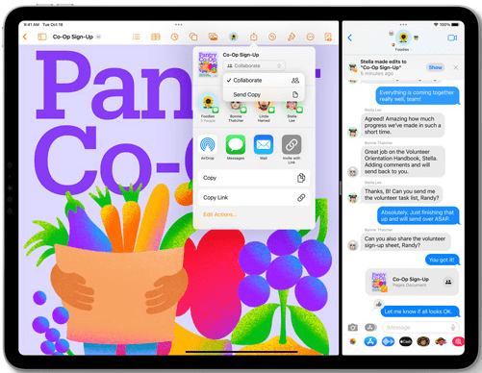Viewport: 482px width, 373px height.
Task: Start a FaceTime video call
Action: [452, 37]
